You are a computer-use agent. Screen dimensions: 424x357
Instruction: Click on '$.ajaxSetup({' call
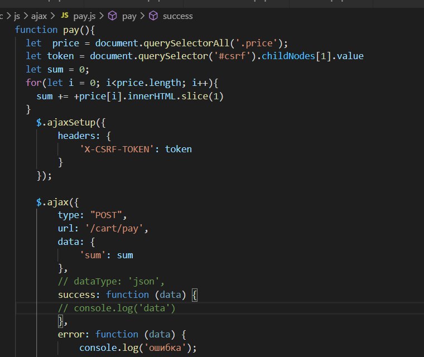[x=71, y=123]
